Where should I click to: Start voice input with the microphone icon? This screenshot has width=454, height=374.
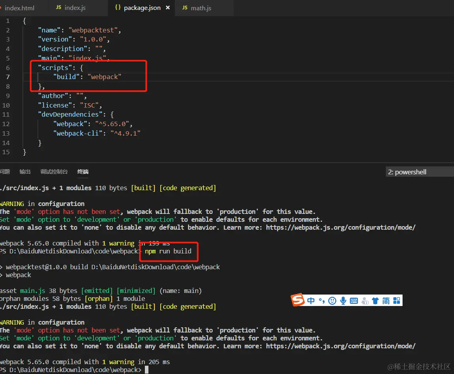point(343,301)
